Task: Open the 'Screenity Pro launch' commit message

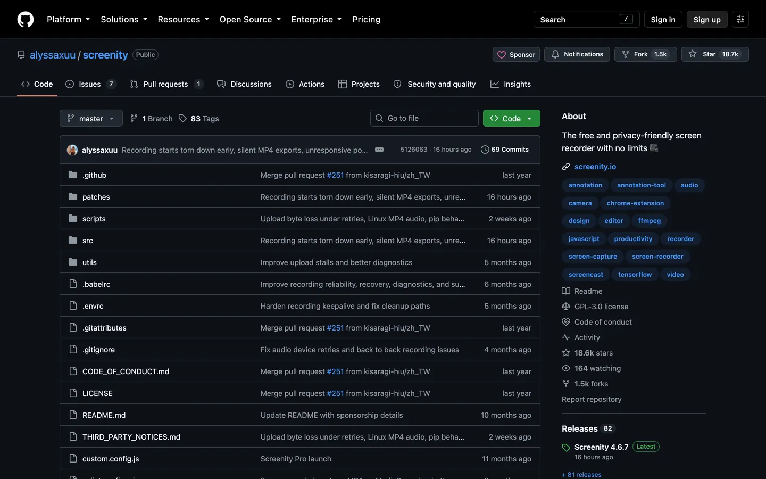Action: tap(296, 459)
